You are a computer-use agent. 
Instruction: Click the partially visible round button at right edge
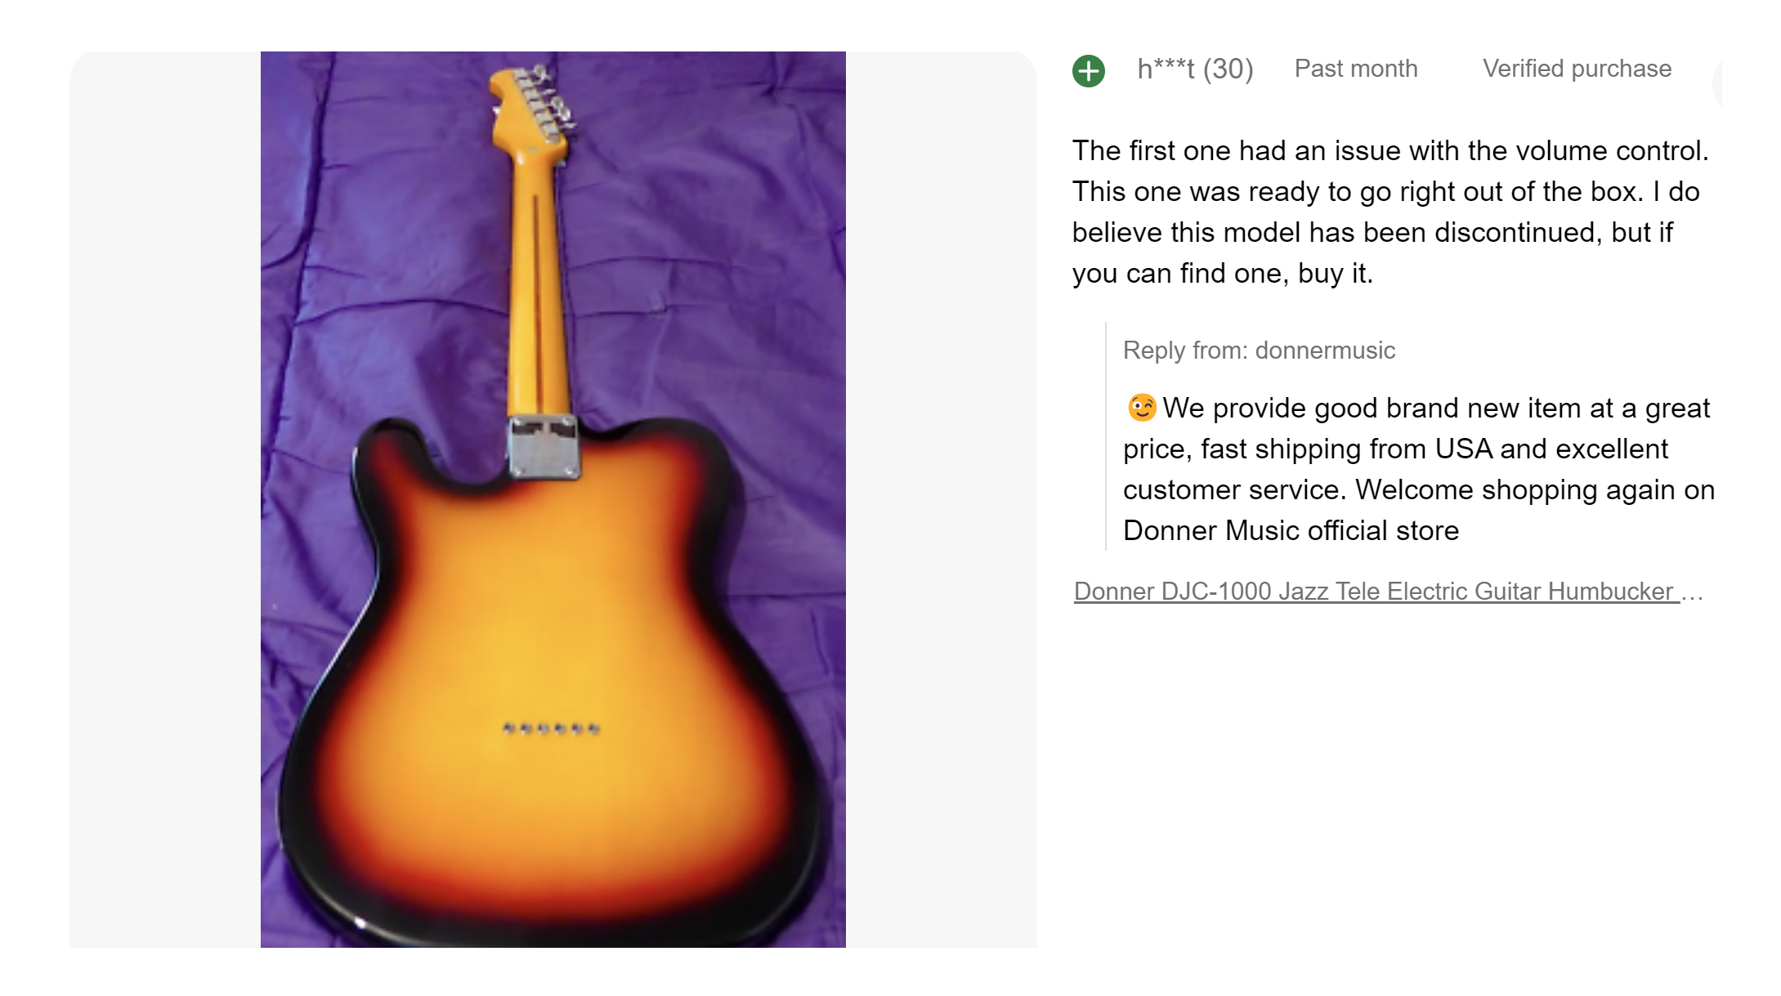click(x=1718, y=83)
